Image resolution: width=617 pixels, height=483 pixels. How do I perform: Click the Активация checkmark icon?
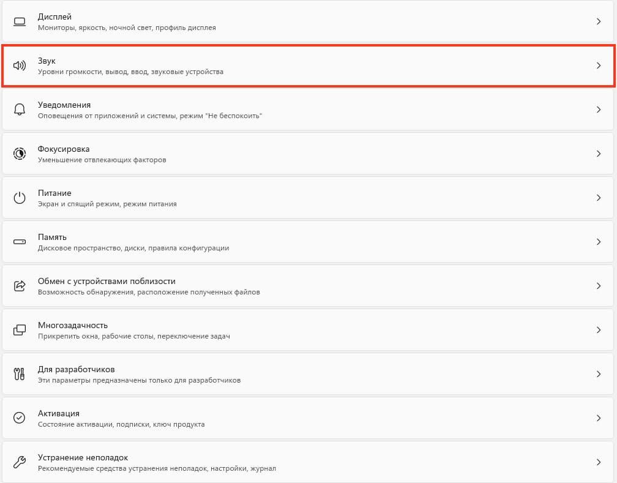(x=20, y=417)
